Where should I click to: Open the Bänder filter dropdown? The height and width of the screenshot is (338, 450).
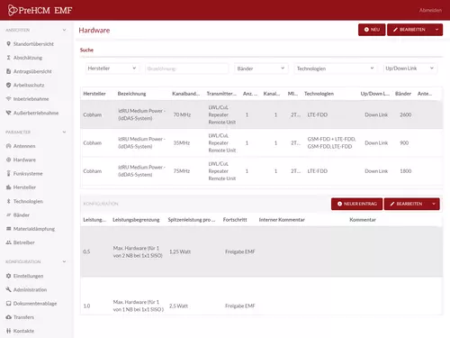(261, 69)
